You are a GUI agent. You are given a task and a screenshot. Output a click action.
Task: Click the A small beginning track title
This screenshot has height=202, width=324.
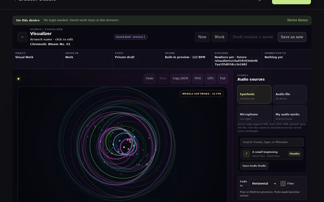[x=265, y=152]
